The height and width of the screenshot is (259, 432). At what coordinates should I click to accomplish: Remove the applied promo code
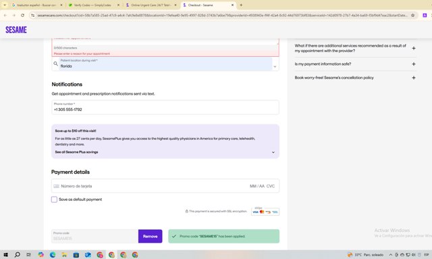tap(150, 237)
